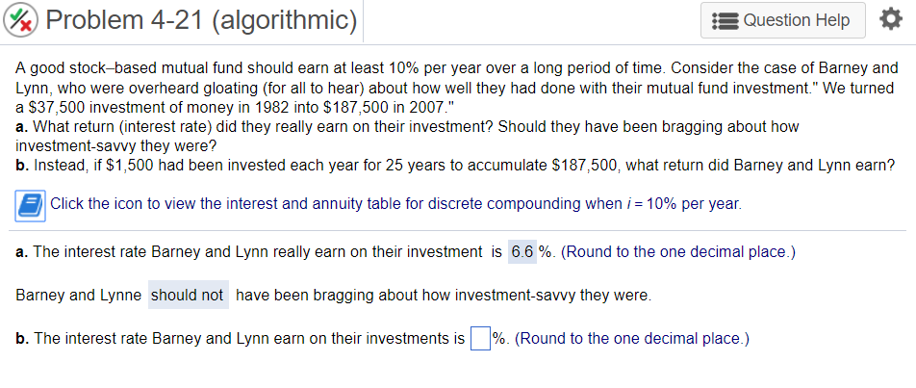Open the "should not" answer dropdown
Screen dimensions: 916x388
point(188,295)
